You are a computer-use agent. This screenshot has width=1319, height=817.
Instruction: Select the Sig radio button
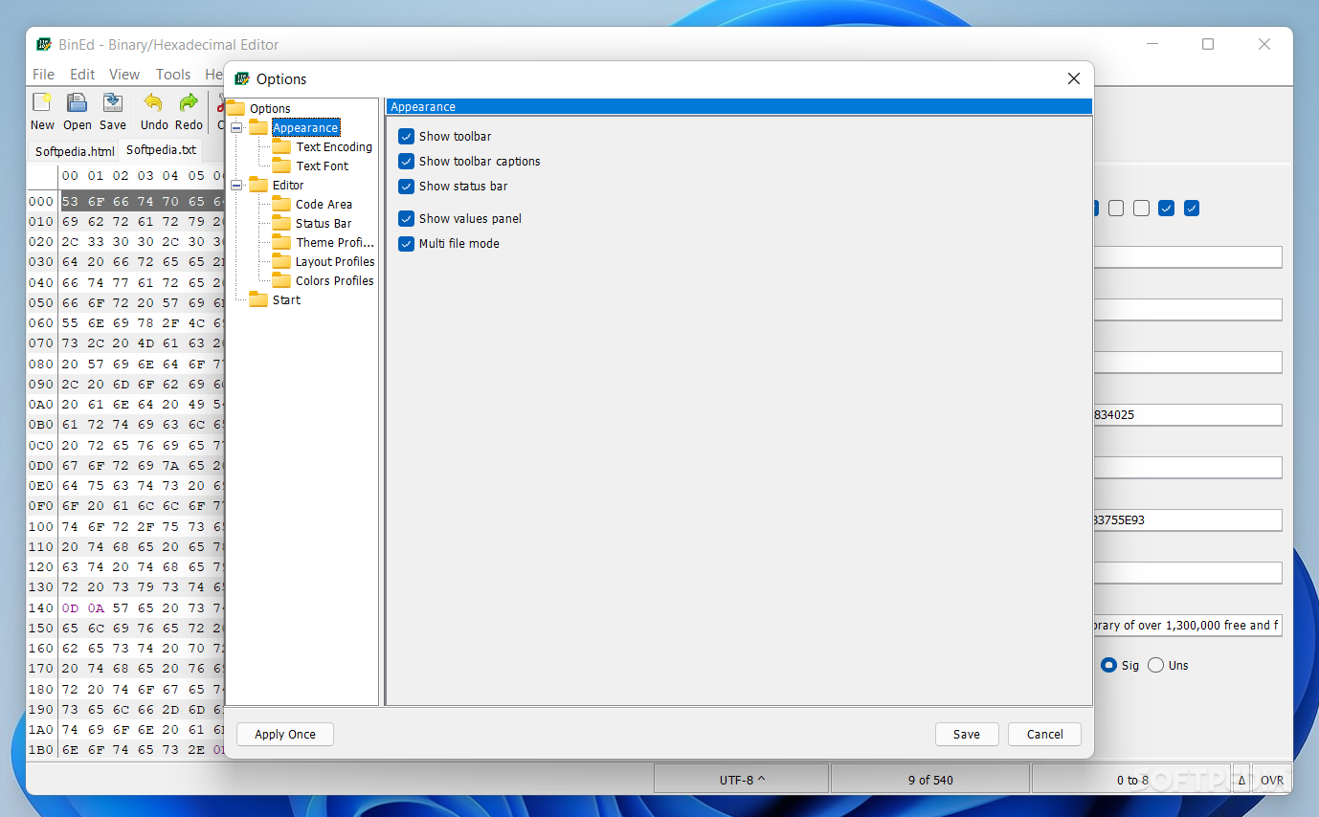(1108, 665)
